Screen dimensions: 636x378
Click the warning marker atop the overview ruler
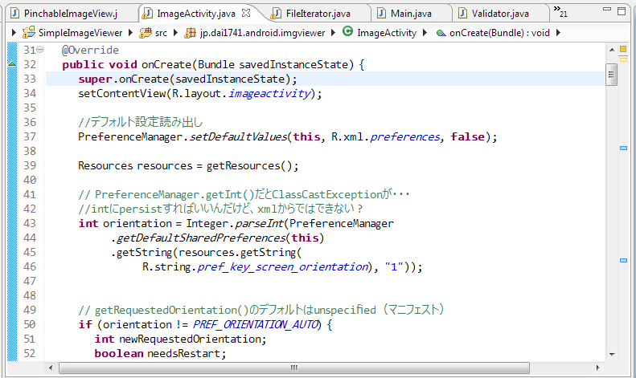pos(623,50)
